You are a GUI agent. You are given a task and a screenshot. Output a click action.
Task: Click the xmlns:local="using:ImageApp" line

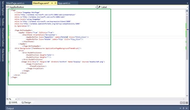pos(28,19)
